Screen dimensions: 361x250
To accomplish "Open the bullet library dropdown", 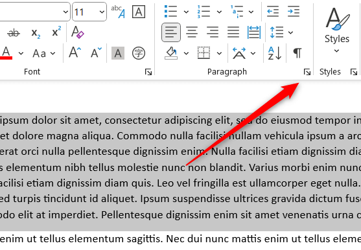I will coord(186,12).
